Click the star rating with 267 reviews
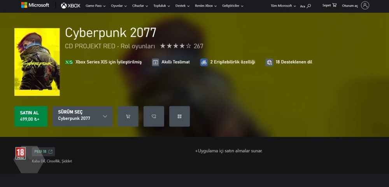This screenshot has width=389, height=187. coord(181,46)
